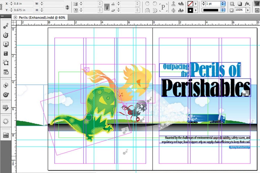
Task: Click the stroke color swatch with red slash
Action: click(x=190, y=4)
